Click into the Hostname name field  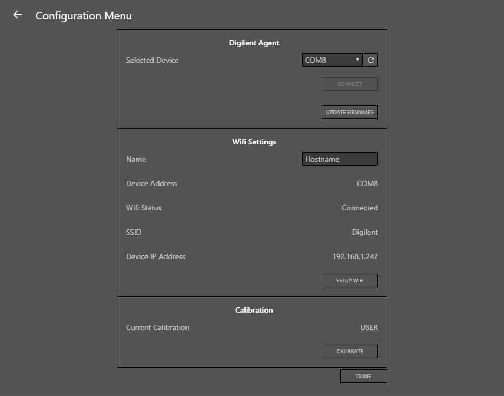(x=340, y=159)
